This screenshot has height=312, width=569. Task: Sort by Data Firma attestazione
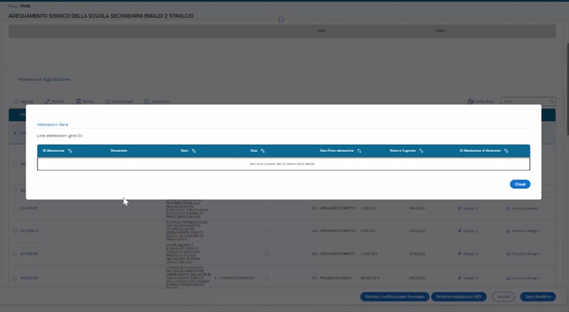point(360,151)
